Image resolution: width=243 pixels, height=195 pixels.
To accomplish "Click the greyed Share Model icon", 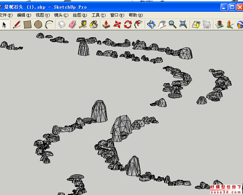I will click(207, 25).
